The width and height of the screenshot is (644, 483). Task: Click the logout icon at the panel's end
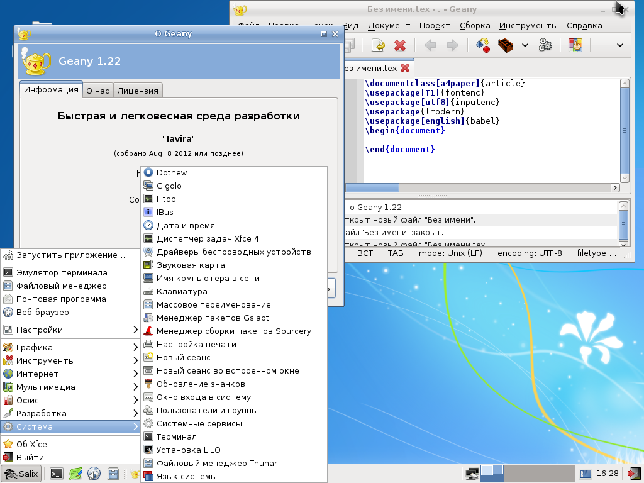(x=634, y=474)
